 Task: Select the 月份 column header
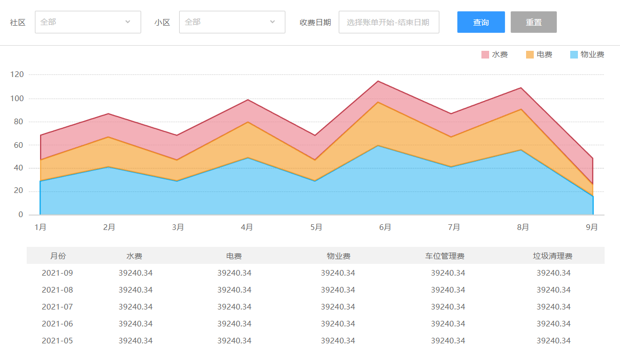(57, 256)
